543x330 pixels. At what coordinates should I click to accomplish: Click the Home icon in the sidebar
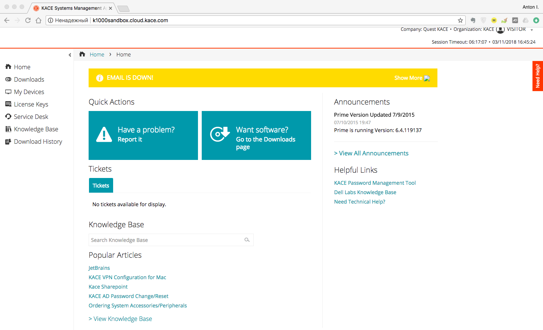(x=8, y=67)
